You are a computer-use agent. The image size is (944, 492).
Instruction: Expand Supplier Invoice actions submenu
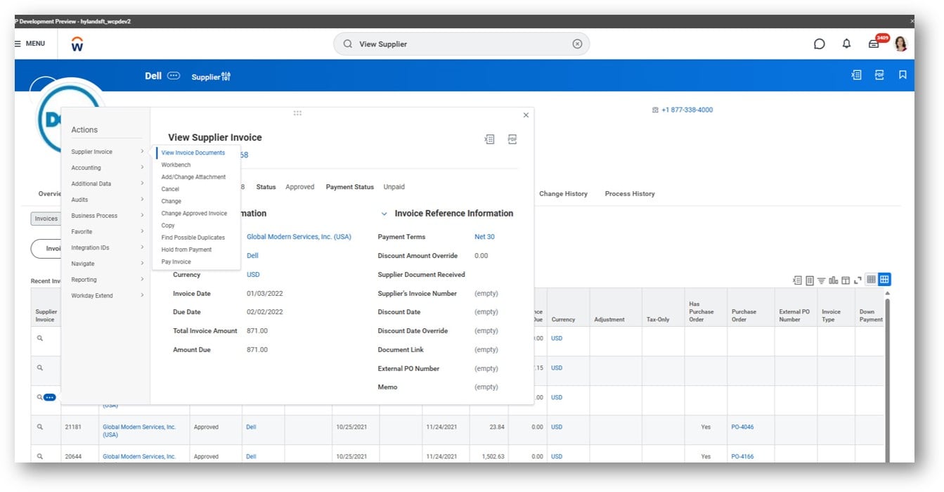click(x=107, y=152)
